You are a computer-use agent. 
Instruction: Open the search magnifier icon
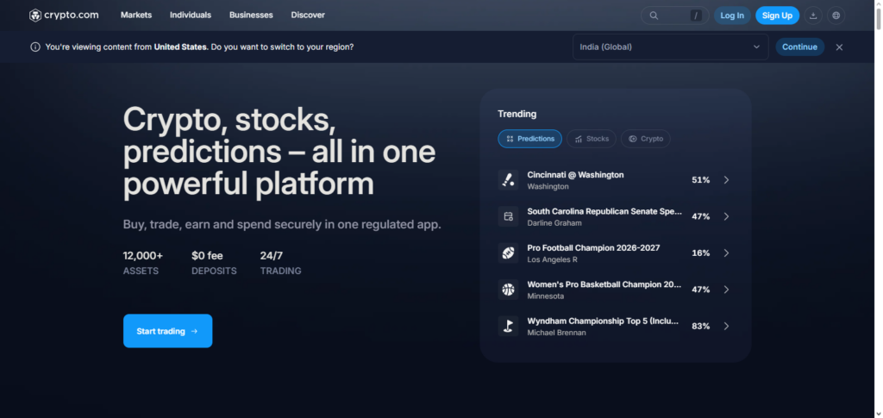654,16
